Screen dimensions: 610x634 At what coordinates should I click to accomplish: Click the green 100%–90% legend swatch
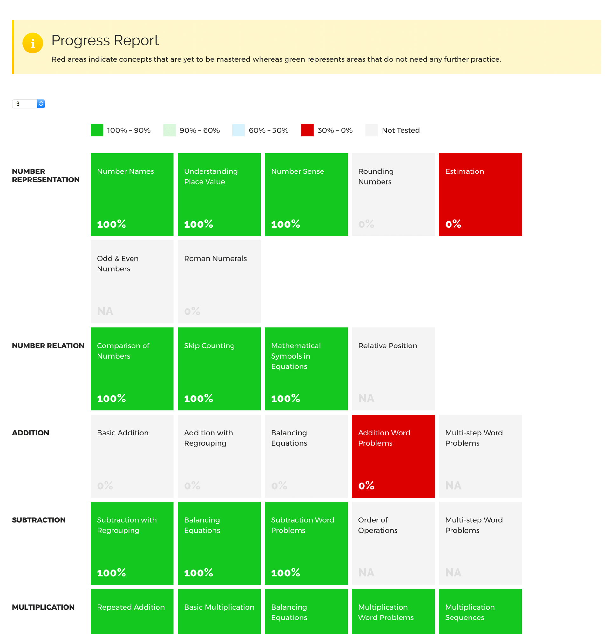(97, 130)
